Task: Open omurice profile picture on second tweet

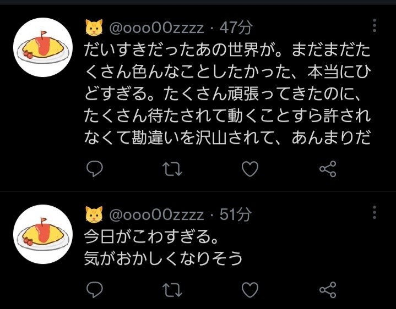Action: [x=43, y=234]
